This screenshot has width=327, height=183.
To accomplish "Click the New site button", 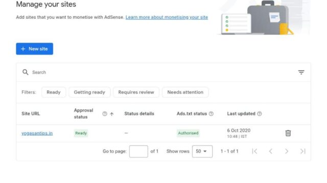I will [x=34, y=49].
